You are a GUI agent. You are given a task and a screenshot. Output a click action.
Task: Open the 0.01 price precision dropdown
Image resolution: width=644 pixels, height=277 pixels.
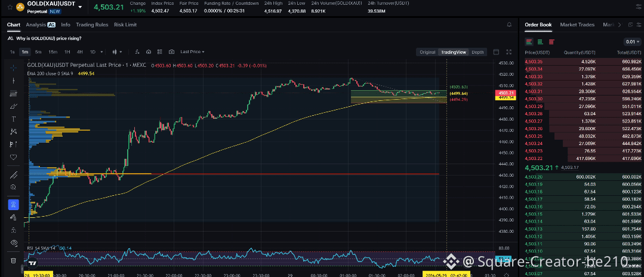(631, 42)
